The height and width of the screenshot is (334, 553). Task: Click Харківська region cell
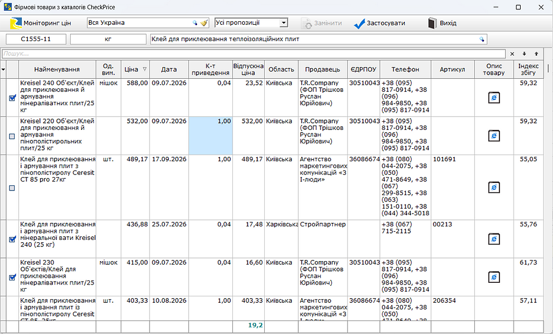point(281,239)
